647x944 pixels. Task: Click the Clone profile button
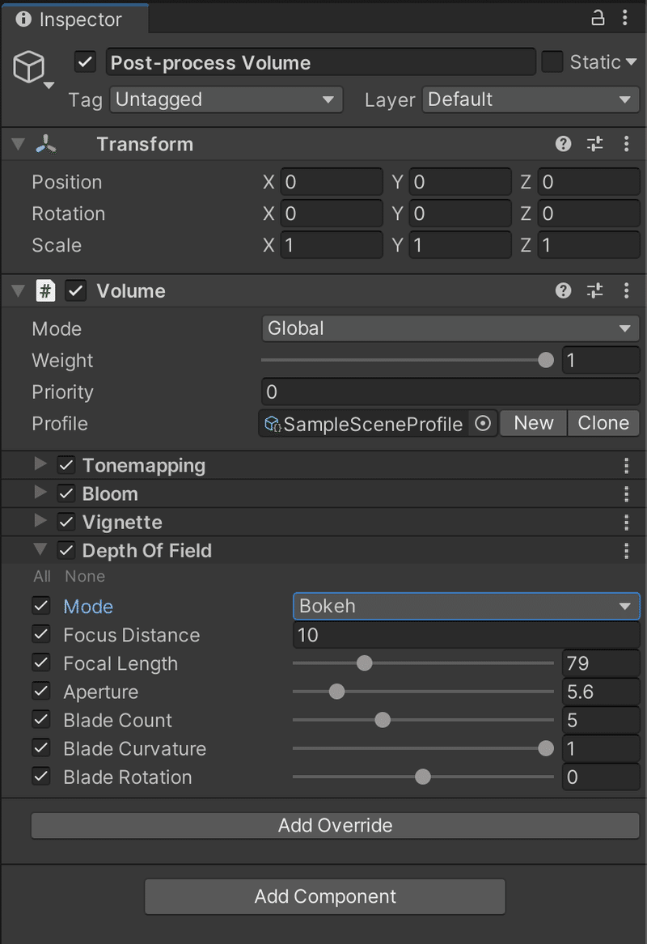pyautogui.click(x=603, y=423)
